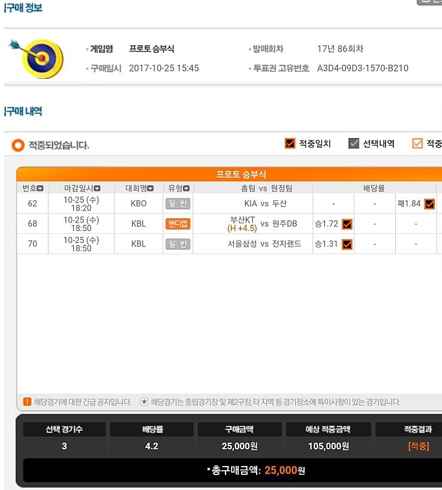
Task: Click the 18:20 deadline cell for game 62
Action: 82,204
